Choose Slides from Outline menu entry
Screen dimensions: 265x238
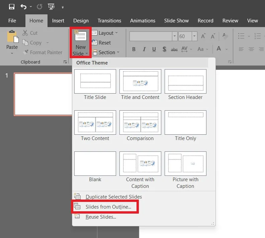coord(108,207)
